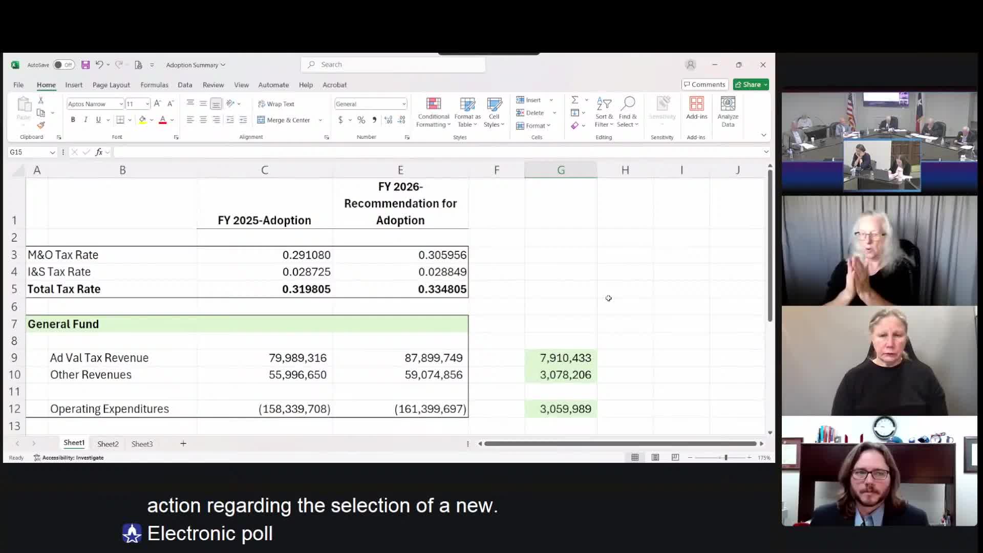Open the Page Layout ribbon tab
This screenshot has width=983, height=553.
[x=111, y=85]
